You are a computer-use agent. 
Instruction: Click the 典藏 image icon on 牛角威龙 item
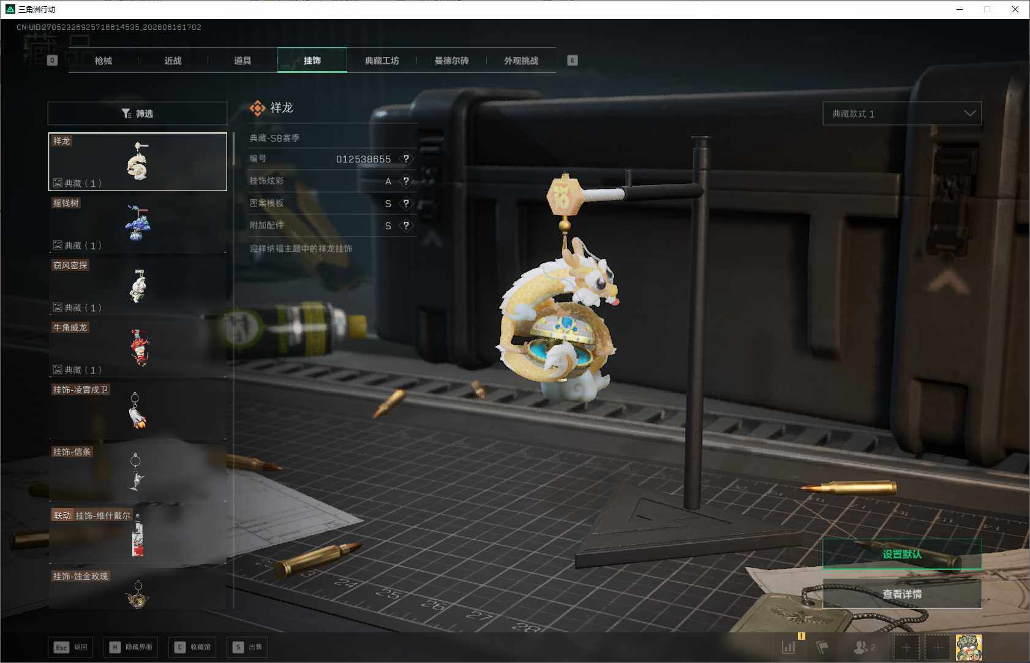pyautogui.click(x=58, y=369)
